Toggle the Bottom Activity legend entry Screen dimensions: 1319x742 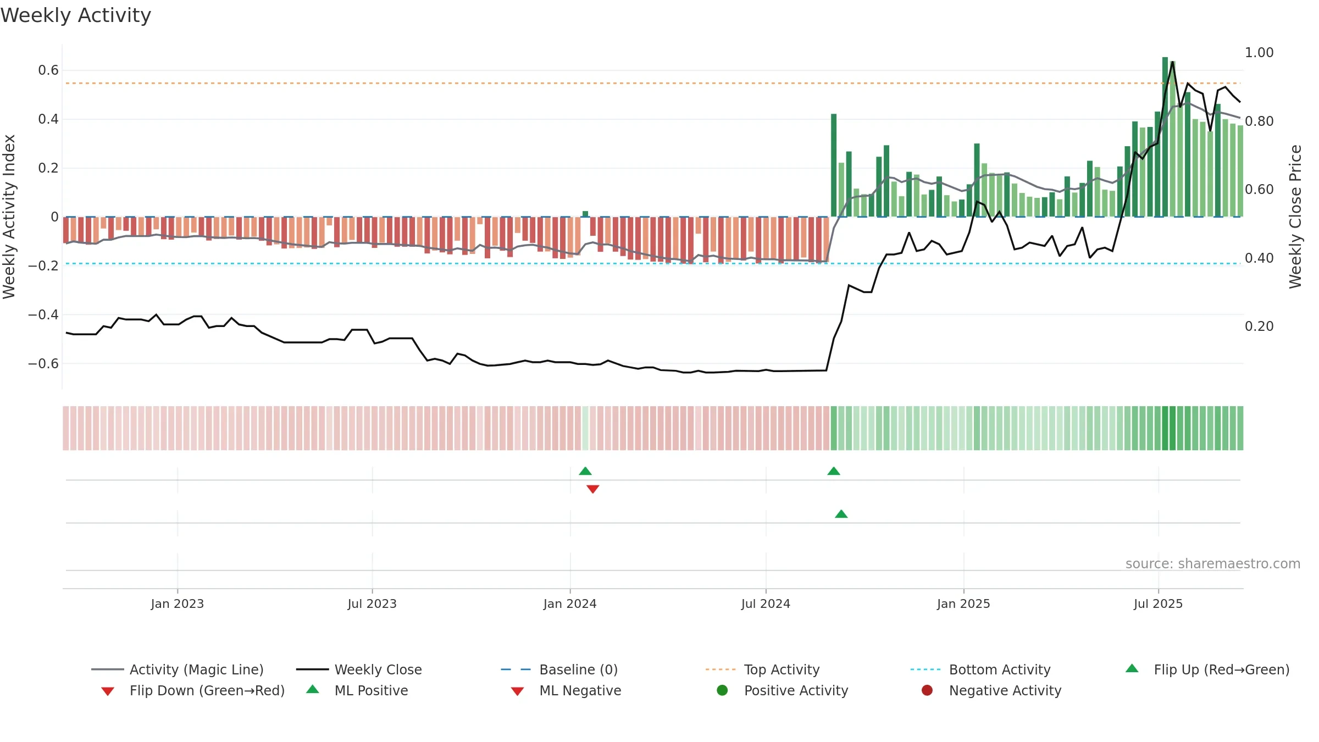980,669
